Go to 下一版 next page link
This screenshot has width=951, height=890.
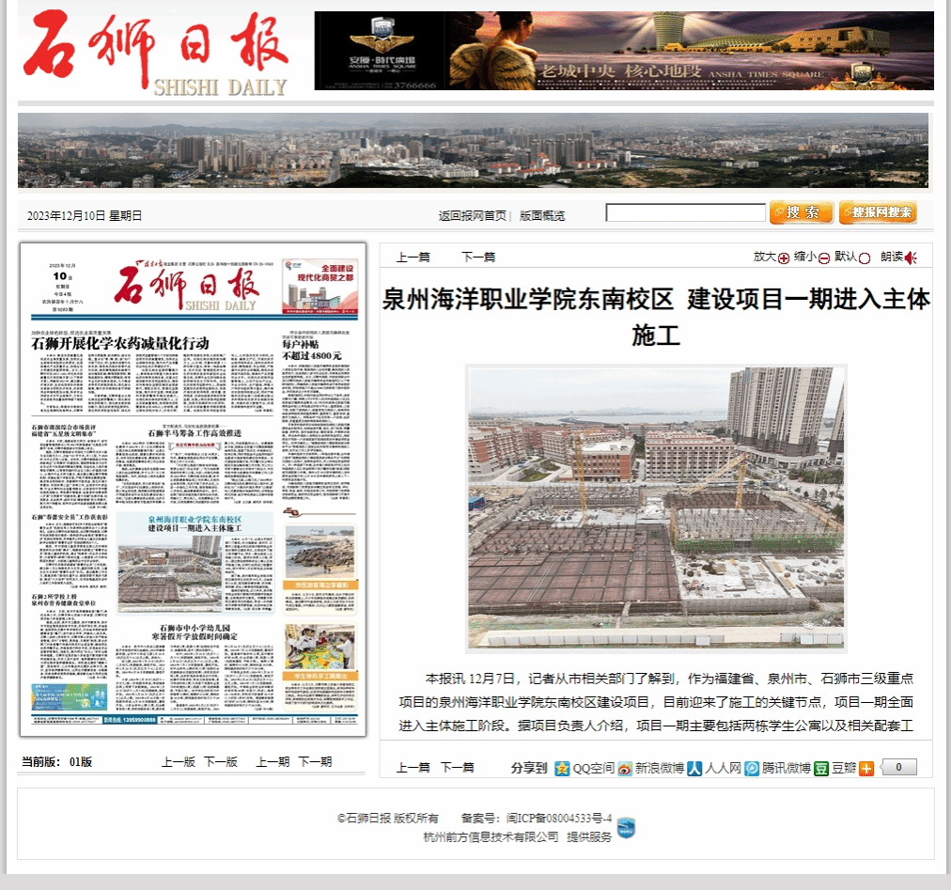click(221, 761)
